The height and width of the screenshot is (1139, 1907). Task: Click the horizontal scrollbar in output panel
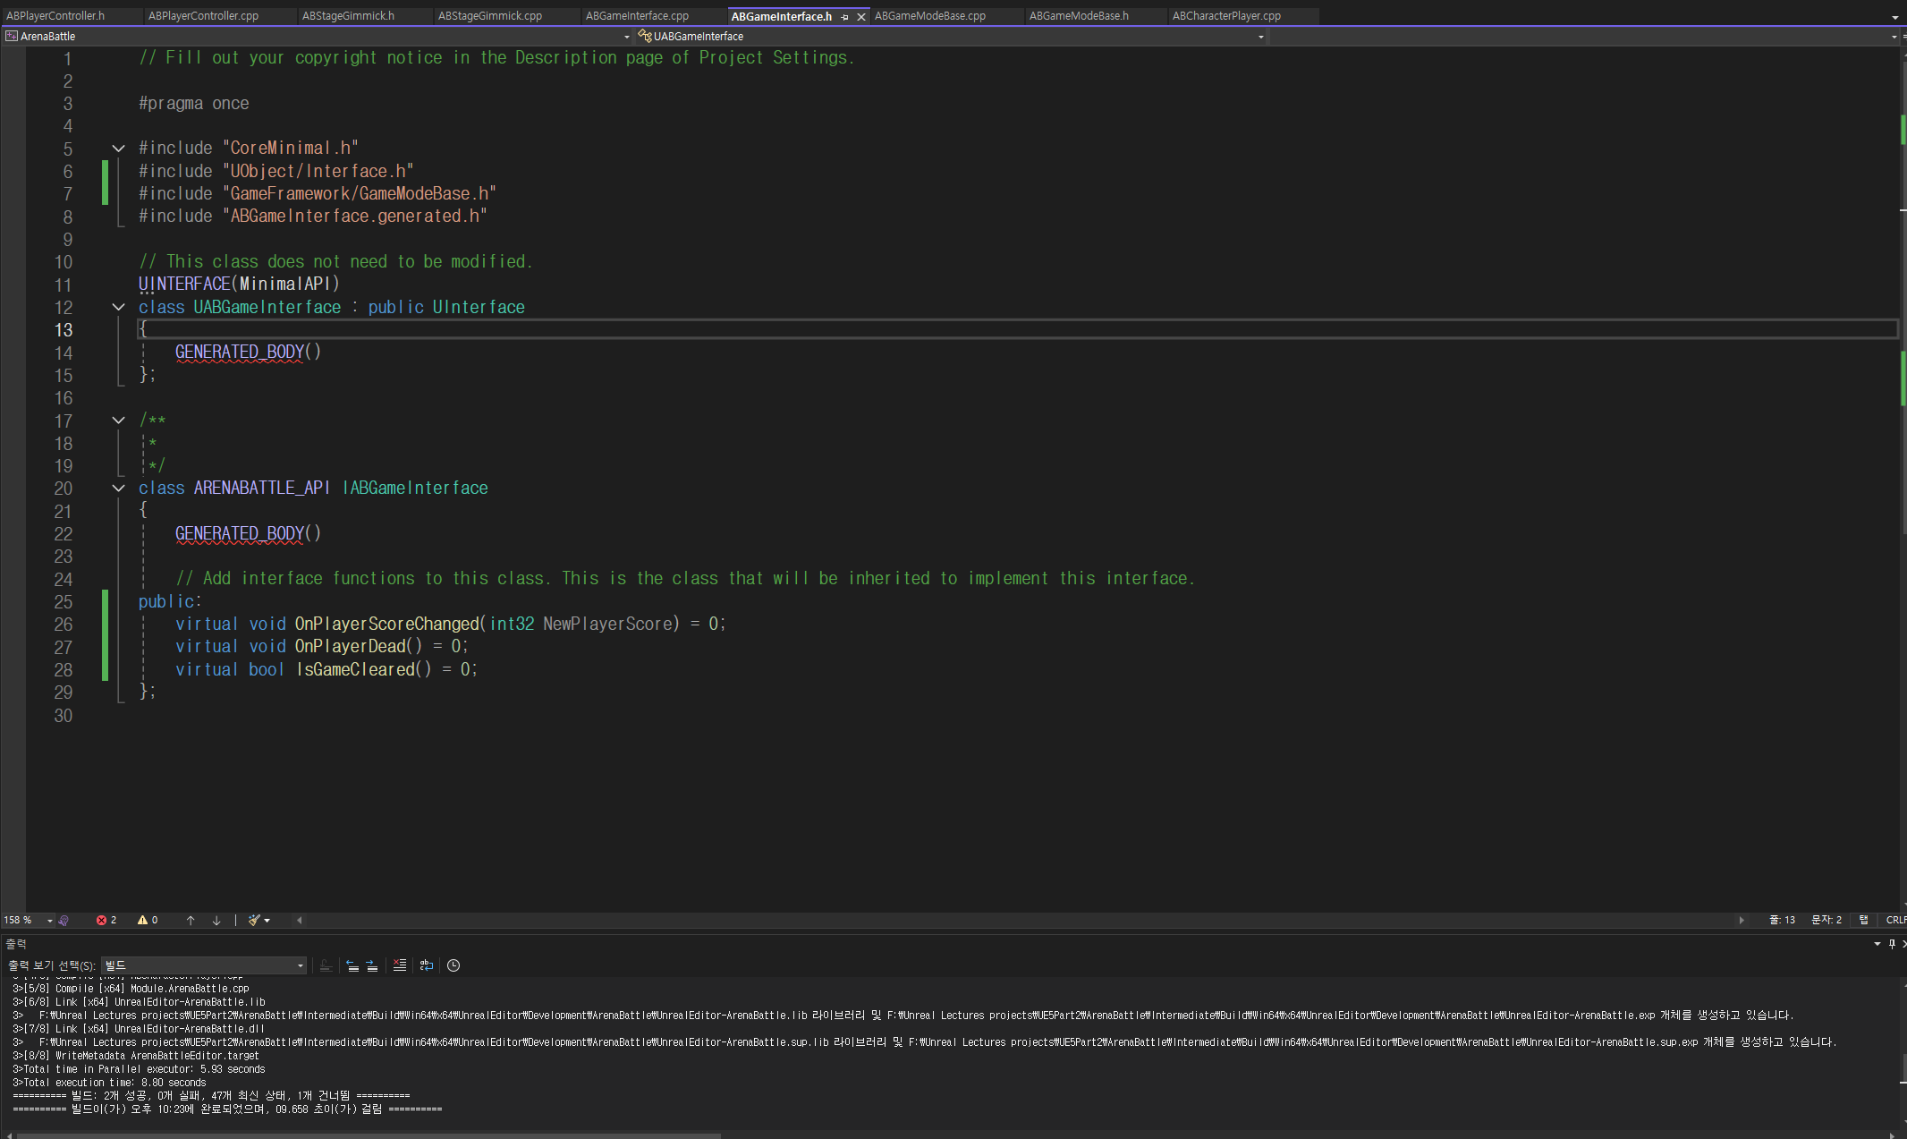tap(369, 1135)
